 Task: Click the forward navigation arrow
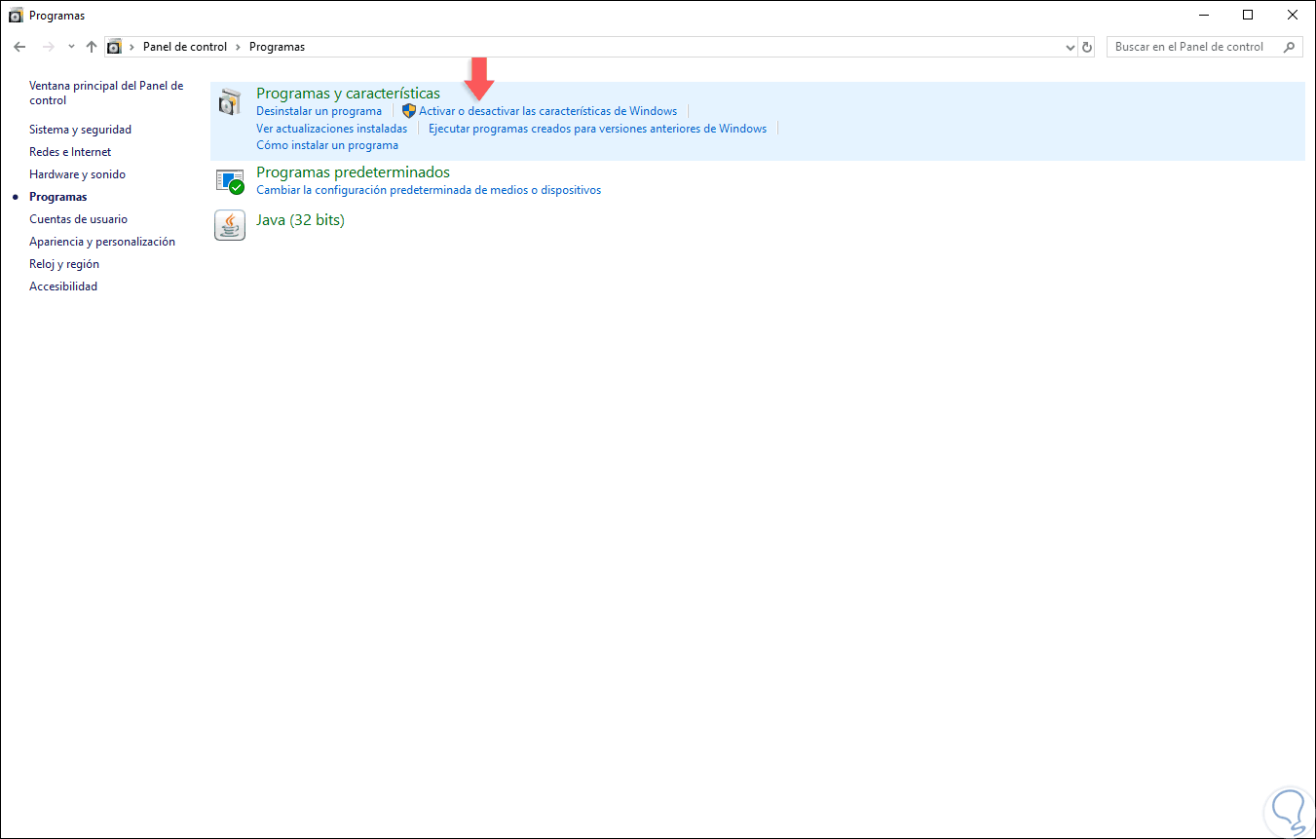(49, 47)
